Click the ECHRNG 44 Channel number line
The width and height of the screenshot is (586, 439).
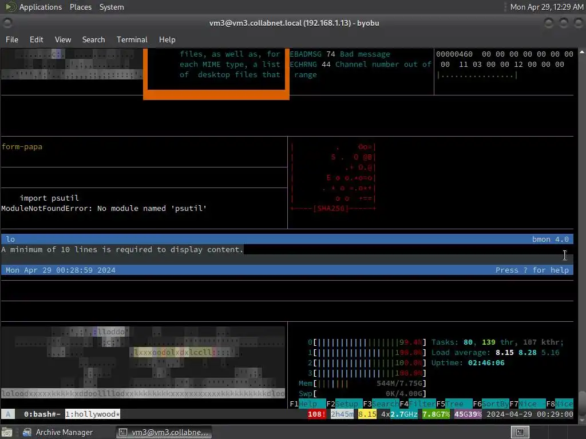[361, 64]
